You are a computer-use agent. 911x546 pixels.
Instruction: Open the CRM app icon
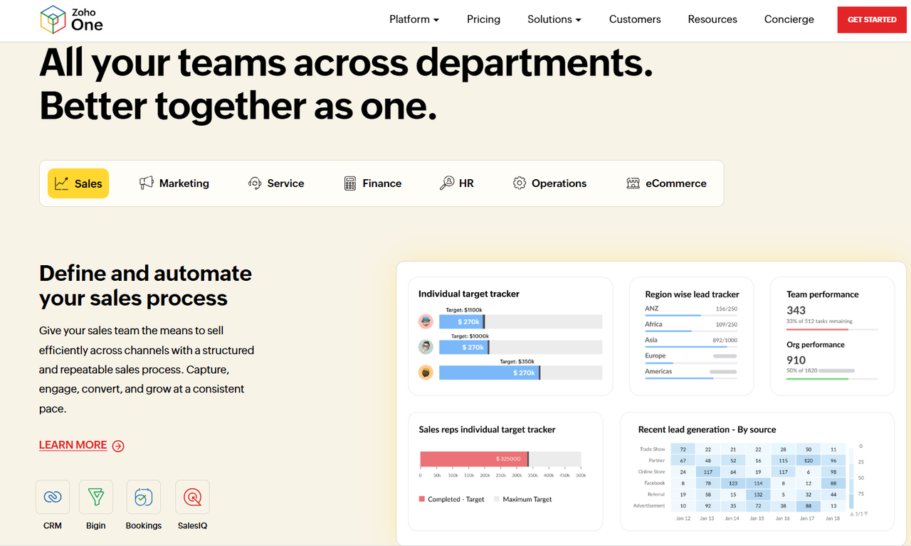(53, 497)
